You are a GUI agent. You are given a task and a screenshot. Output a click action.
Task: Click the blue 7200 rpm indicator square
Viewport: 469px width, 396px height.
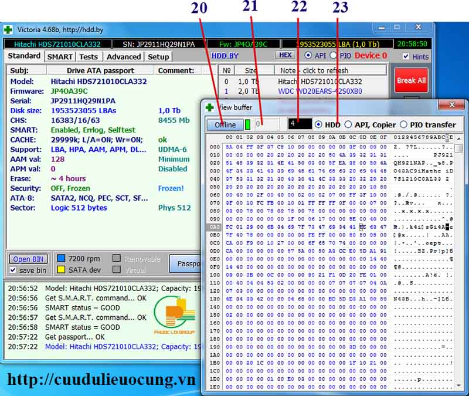point(62,259)
